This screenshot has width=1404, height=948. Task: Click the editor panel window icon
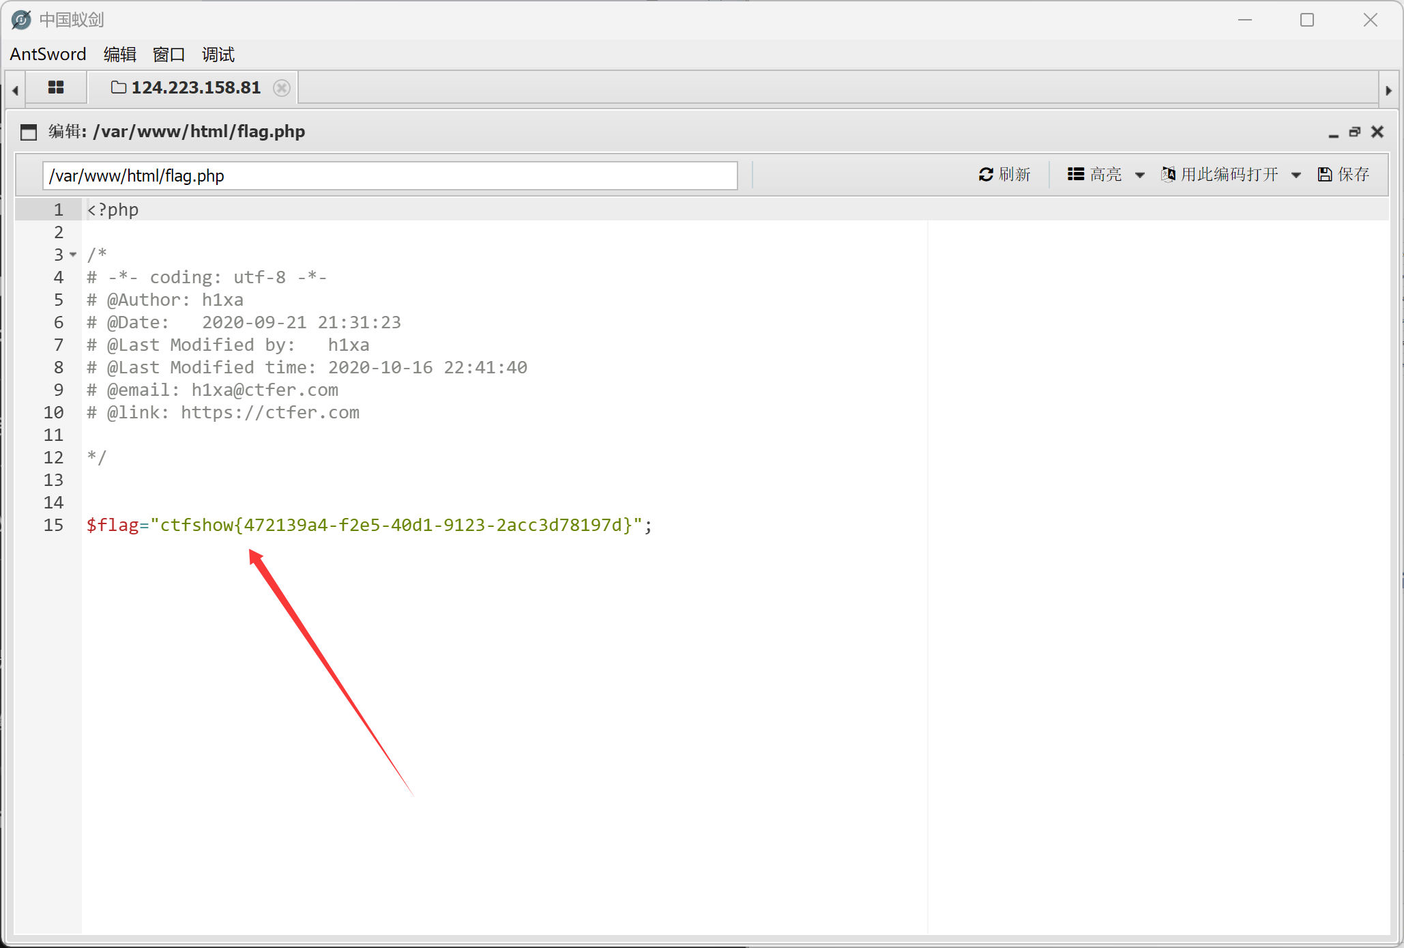coord(29,132)
